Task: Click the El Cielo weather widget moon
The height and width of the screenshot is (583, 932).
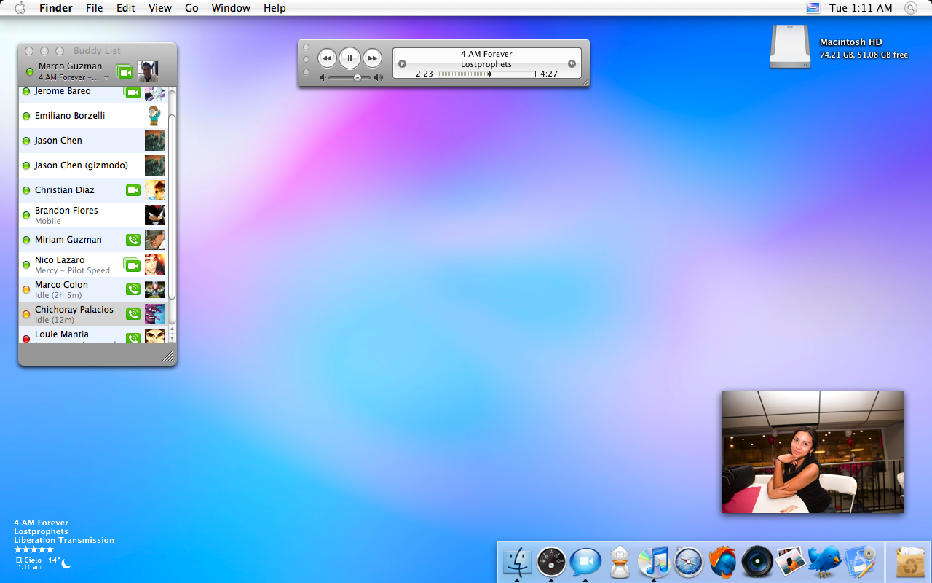Action: coord(66,563)
